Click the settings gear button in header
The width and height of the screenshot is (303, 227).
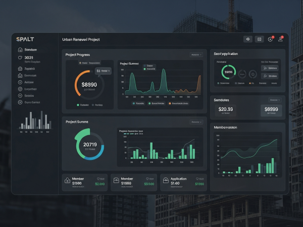[248, 39]
